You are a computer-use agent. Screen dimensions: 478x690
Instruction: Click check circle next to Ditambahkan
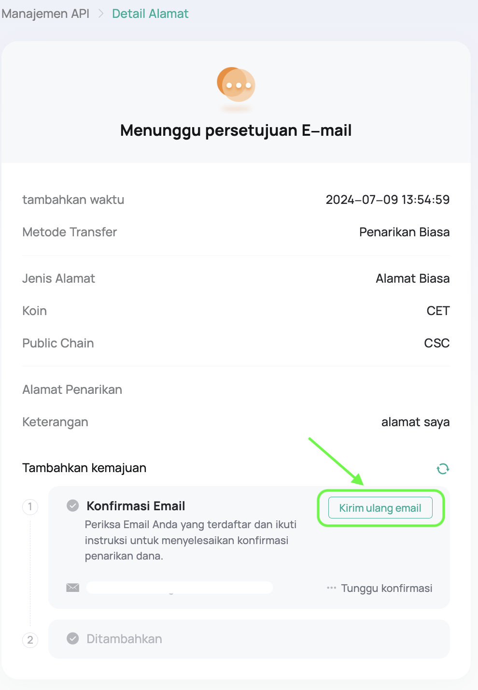73,638
